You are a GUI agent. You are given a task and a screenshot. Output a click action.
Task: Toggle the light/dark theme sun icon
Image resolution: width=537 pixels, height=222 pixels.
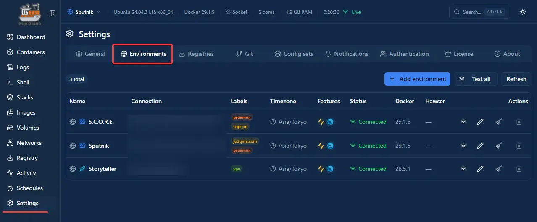pos(522,12)
